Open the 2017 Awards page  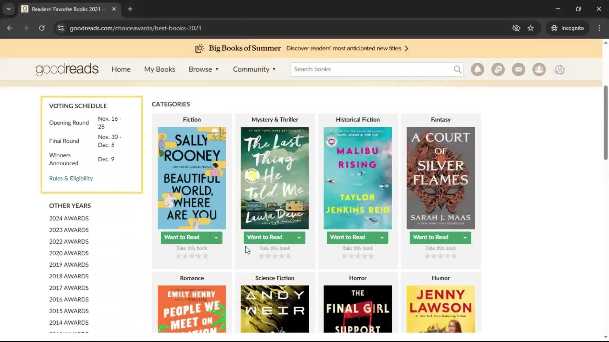tap(69, 288)
